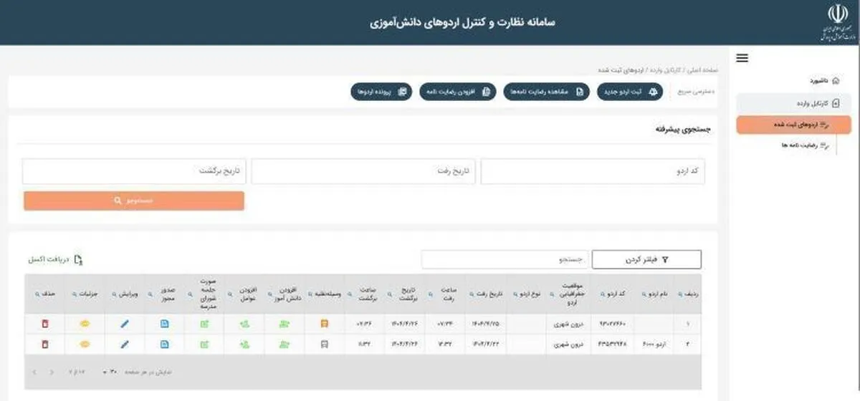Open rows-per-page dropdown in table footer
This screenshot has height=401, width=860.
(110, 372)
